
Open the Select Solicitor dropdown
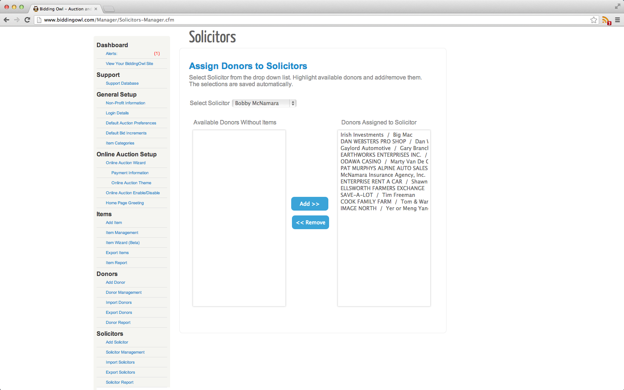pos(264,103)
